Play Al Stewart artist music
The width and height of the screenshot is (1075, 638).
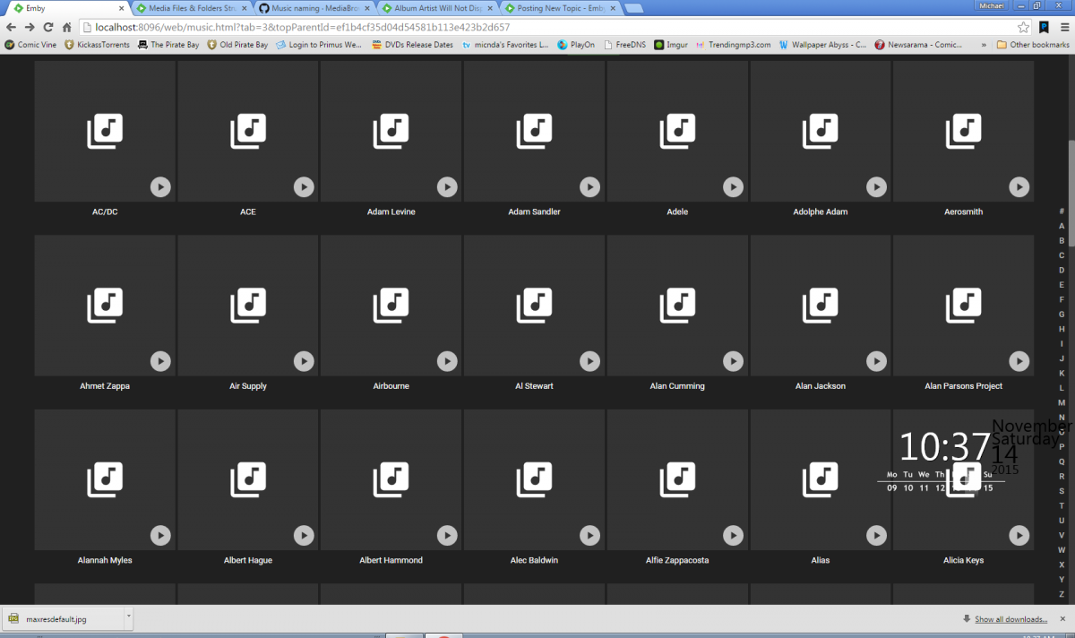589,360
